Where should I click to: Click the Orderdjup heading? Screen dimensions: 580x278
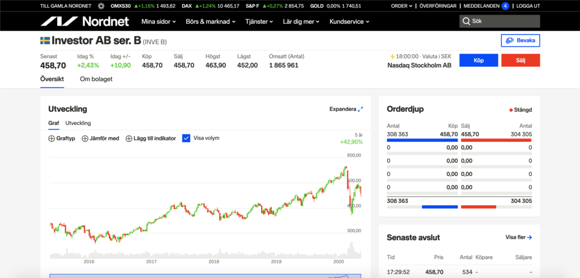[x=405, y=109]
